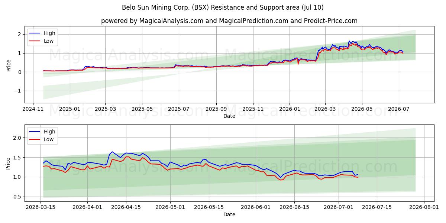
Task: Click the '2026-05' date tick label
Action: 362,109
